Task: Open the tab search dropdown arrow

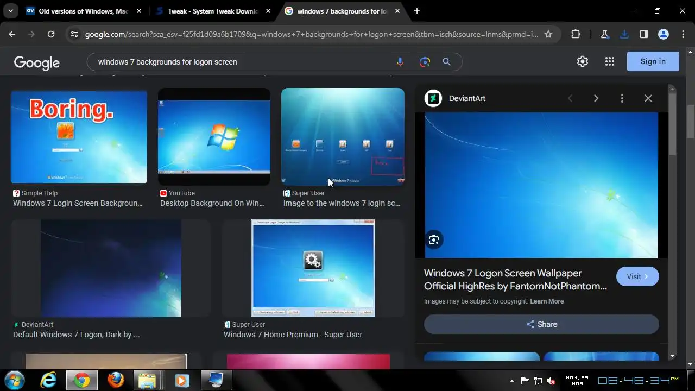Action: tap(11, 11)
